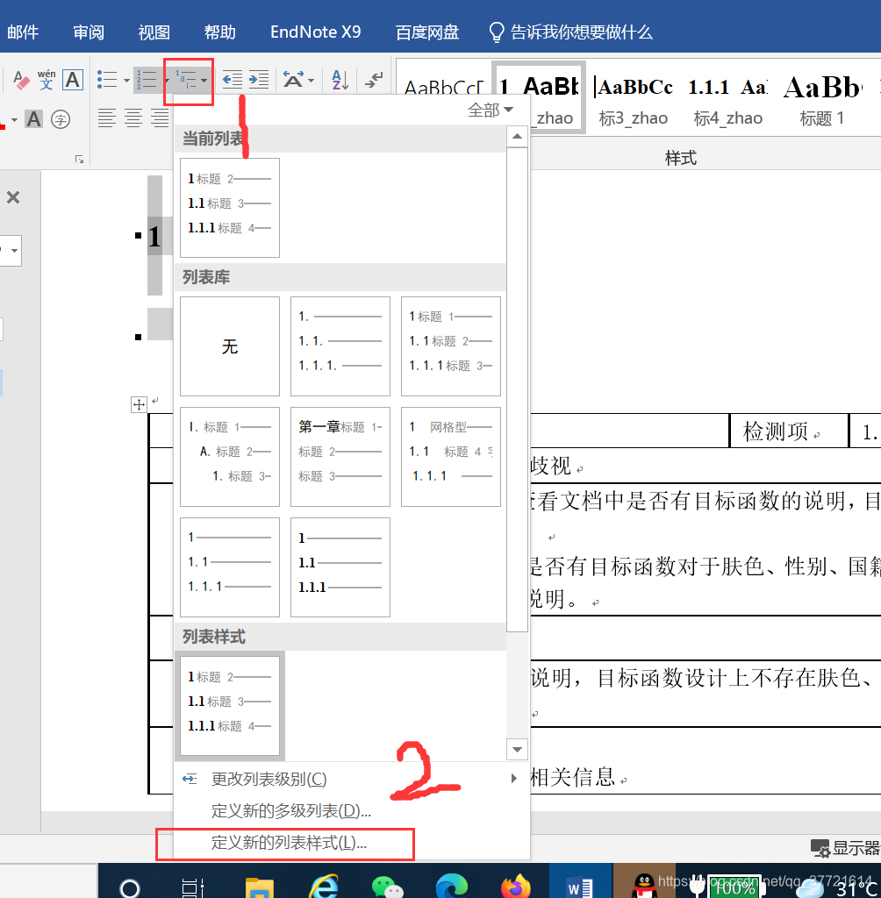This screenshot has width=881, height=898.
Task: Center align the paragraph
Action: click(x=133, y=118)
